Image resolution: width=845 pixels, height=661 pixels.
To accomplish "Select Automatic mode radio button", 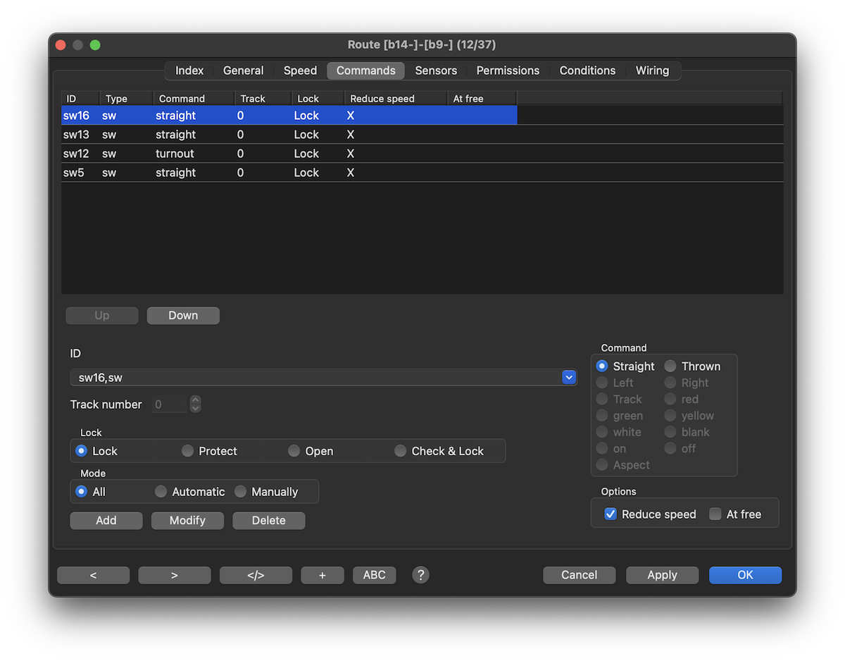I will click(161, 492).
